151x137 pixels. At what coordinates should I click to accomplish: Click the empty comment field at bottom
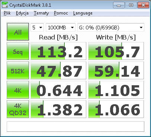(75, 127)
